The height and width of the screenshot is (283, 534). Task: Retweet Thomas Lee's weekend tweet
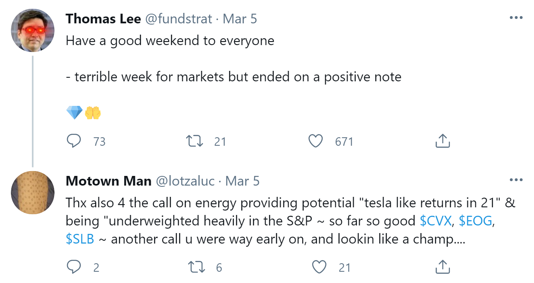click(196, 141)
